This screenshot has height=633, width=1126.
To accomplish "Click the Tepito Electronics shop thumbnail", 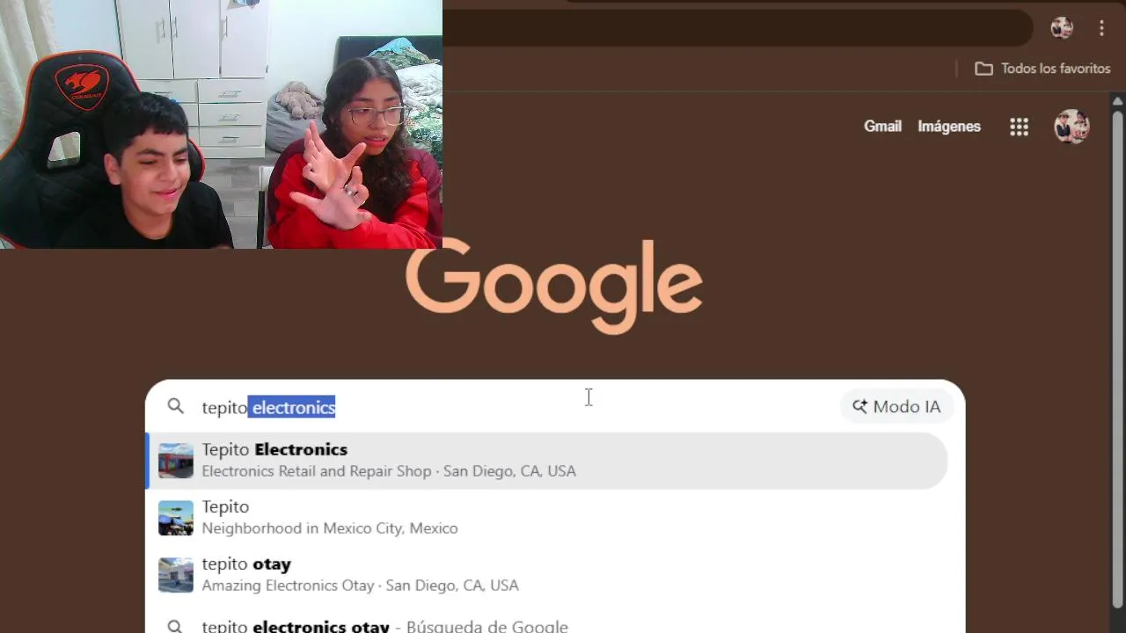I will click(176, 461).
